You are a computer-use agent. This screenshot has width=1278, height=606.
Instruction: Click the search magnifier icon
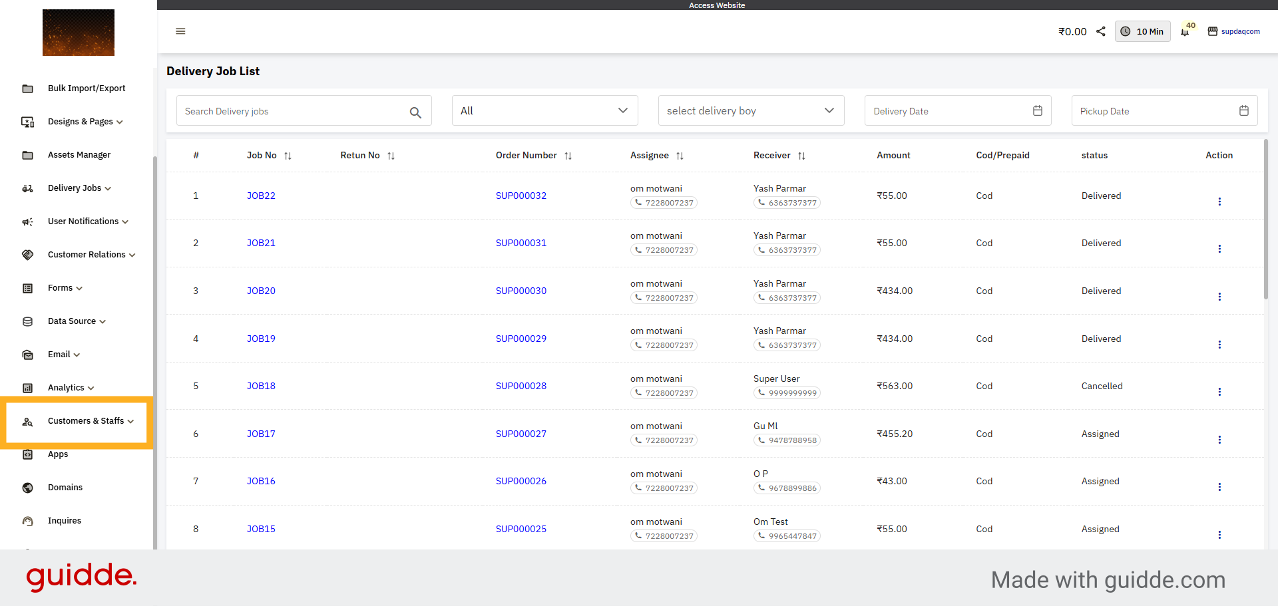tap(415, 112)
